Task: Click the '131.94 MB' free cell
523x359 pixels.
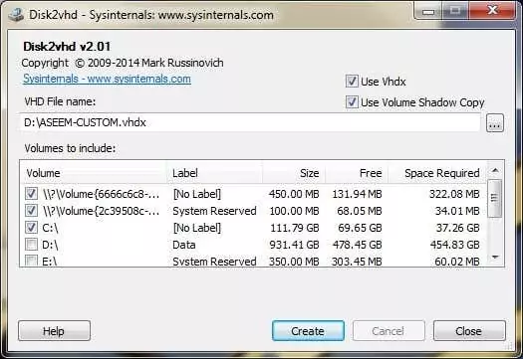Action: tap(357, 194)
